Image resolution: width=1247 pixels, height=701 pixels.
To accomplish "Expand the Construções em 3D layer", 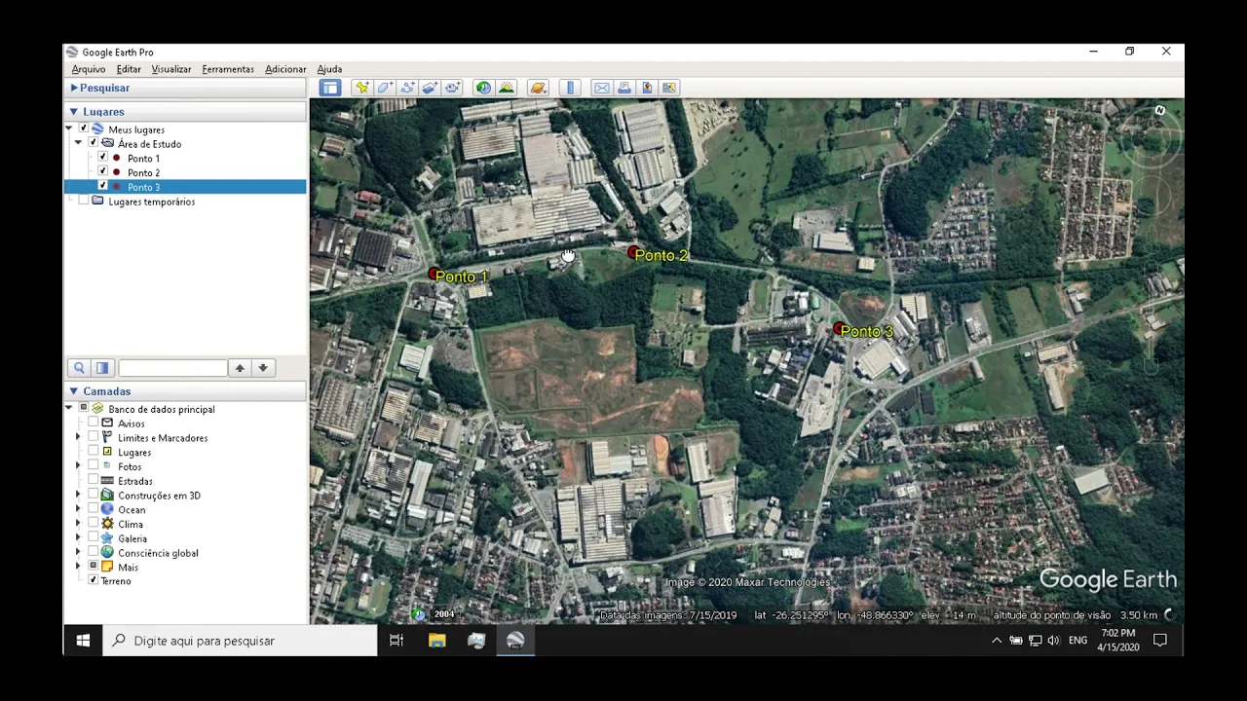I will (x=79, y=496).
